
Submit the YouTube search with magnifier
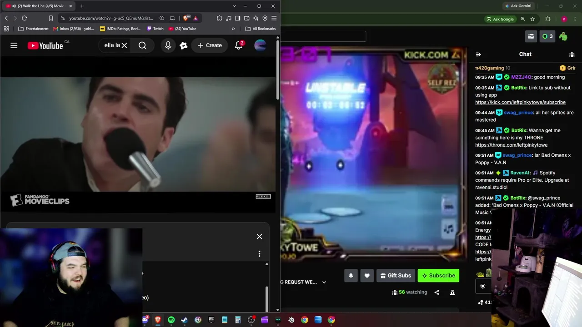point(142,45)
